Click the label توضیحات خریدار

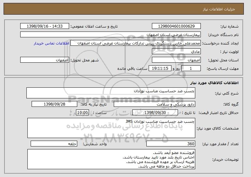225,159
